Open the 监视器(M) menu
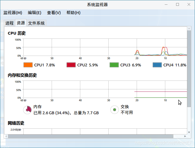Screen dimensions: 195x148 [13, 13]
